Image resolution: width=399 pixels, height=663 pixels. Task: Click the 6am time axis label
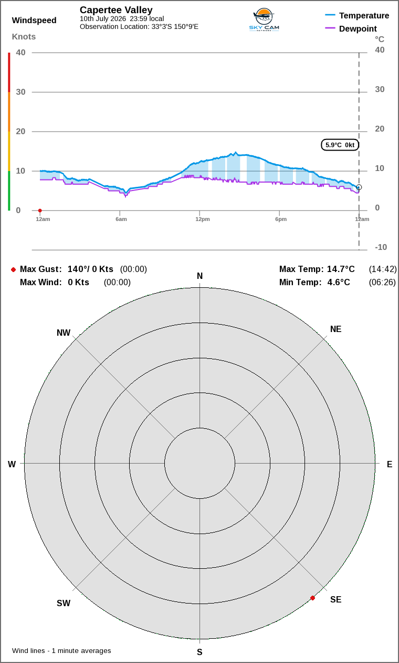(x=121, y=219)
